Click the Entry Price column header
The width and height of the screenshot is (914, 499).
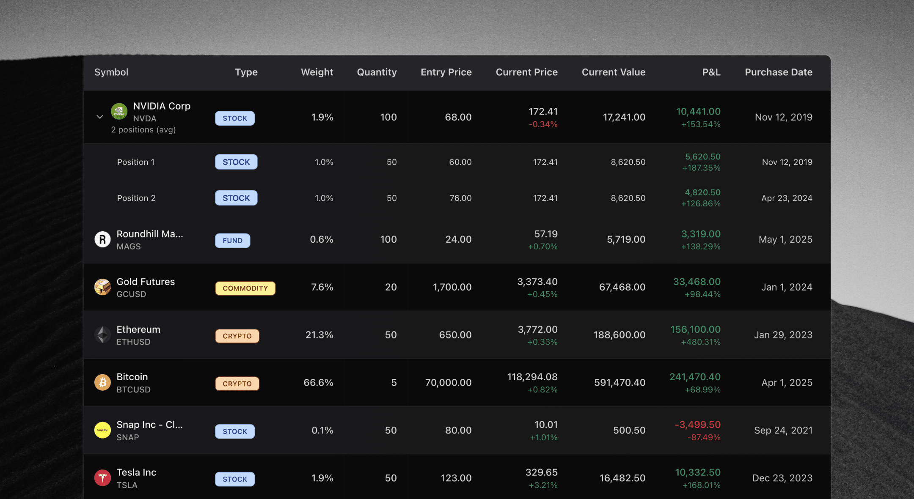click(x=446, y=72)
